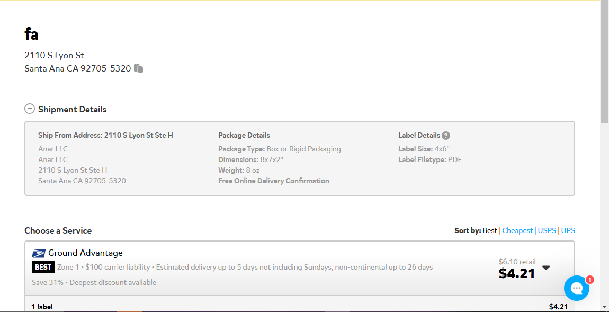The width and height of the screenshot is (609, 312).
Task: Click the vertical page scrollbar thumb
Action: [x=605, y=61]
